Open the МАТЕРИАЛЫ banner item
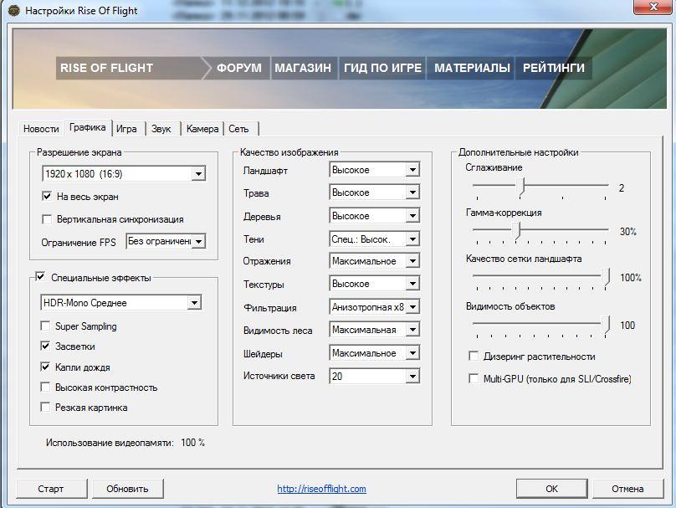Image resolution: width=676 pixels, height=508 pixels. coord(472,68)
